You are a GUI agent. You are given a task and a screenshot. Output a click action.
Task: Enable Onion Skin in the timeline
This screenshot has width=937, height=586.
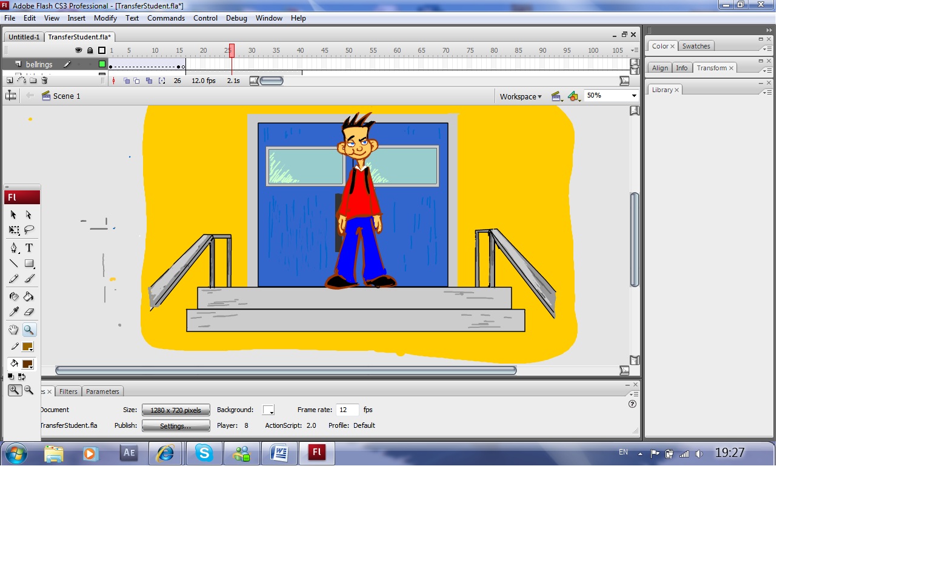(x=127, y=81)
